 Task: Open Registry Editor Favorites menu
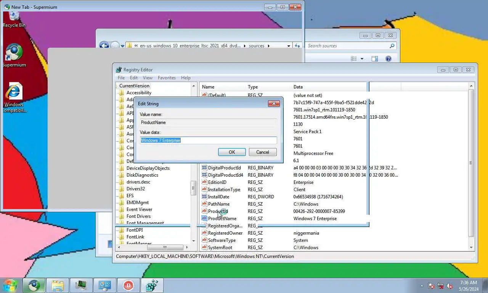click(167, 78)
